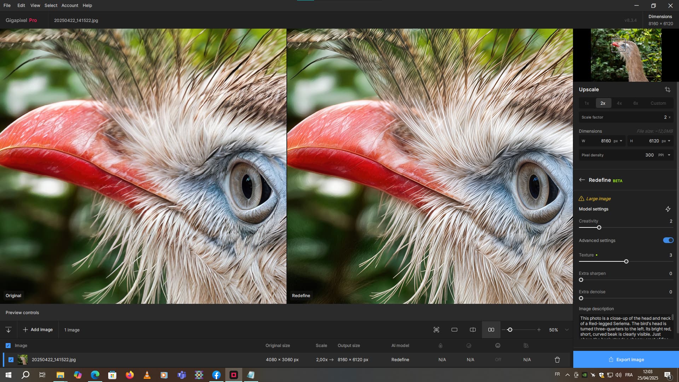The height and width of the screenshot is (382, 679).
Task: Click the Add image button
Action: (x=38, y=330)
